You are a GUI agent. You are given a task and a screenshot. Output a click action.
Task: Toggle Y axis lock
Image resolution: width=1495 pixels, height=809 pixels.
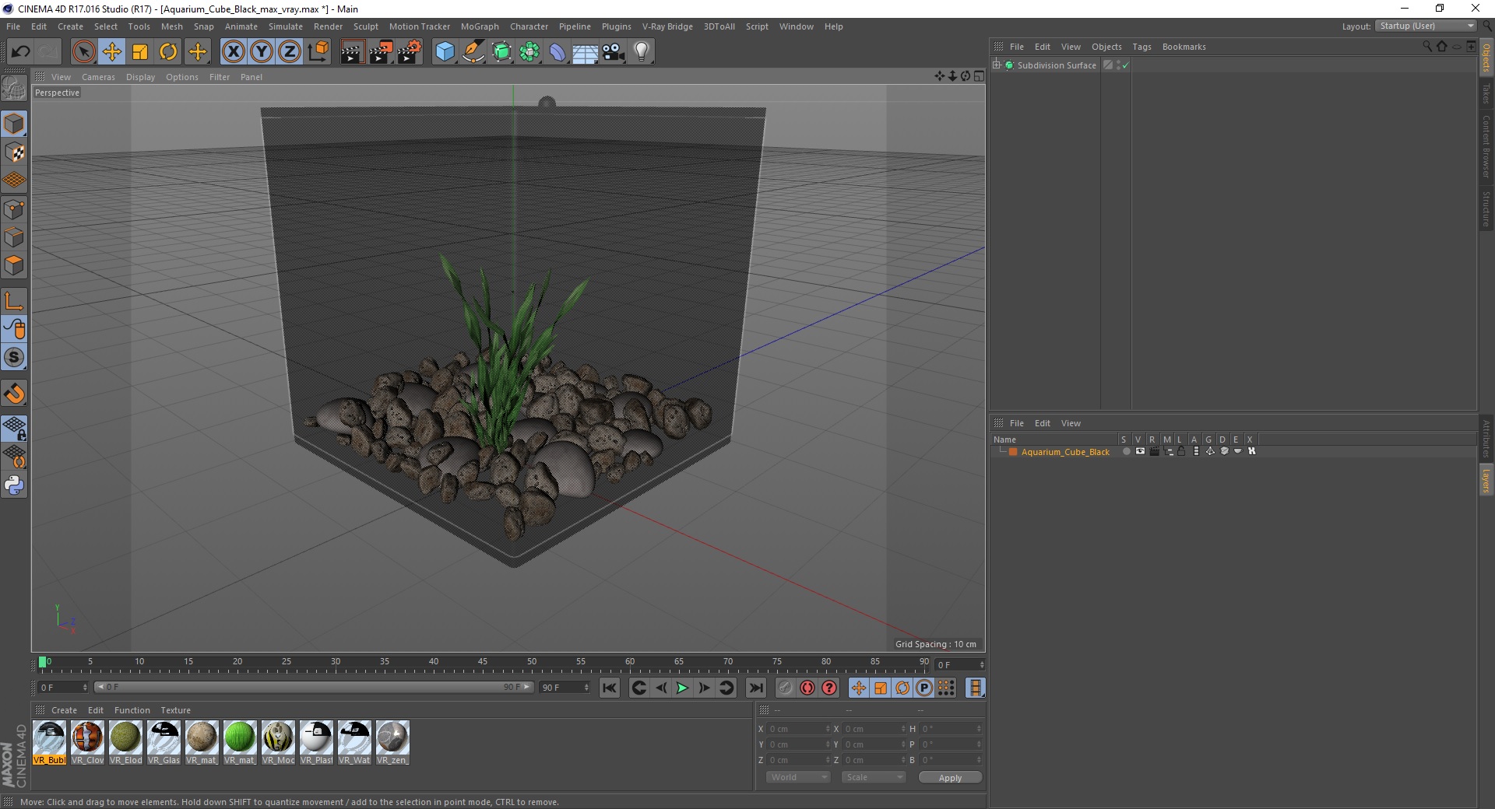[262, 52]
